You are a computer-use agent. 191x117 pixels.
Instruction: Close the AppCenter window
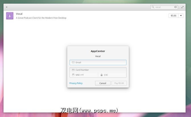[7, 7]
